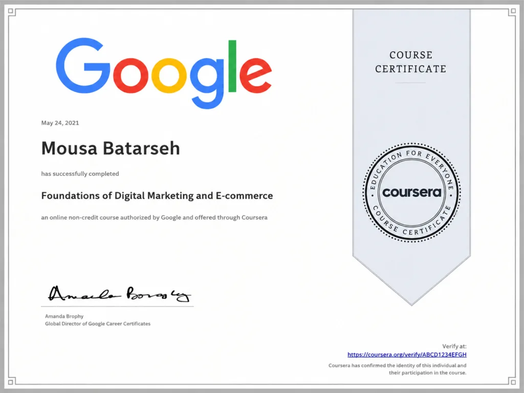Click the Coursera circular seal

[x=412, y=192]
